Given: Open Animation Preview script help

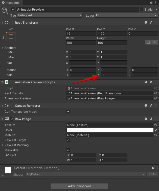Looking at the screenshot, I should point(146,82).
